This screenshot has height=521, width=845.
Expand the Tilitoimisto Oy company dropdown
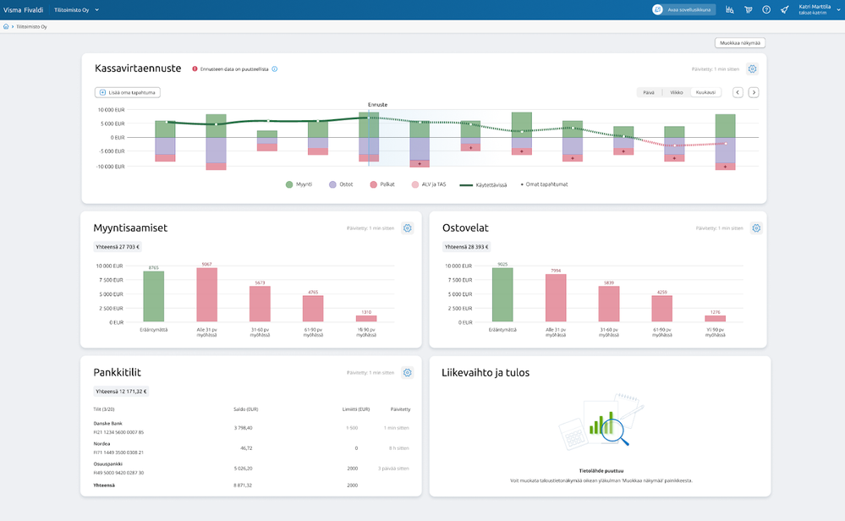(x=76, y=9)
